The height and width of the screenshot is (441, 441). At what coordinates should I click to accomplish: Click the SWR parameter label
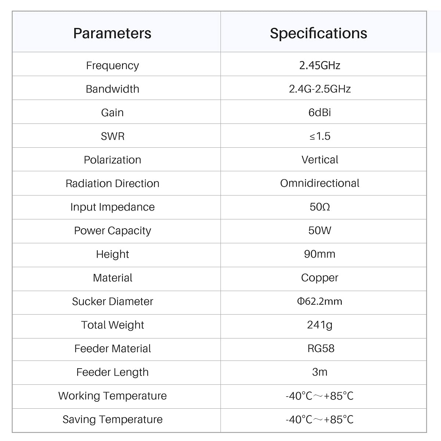[x=112, y=136]
